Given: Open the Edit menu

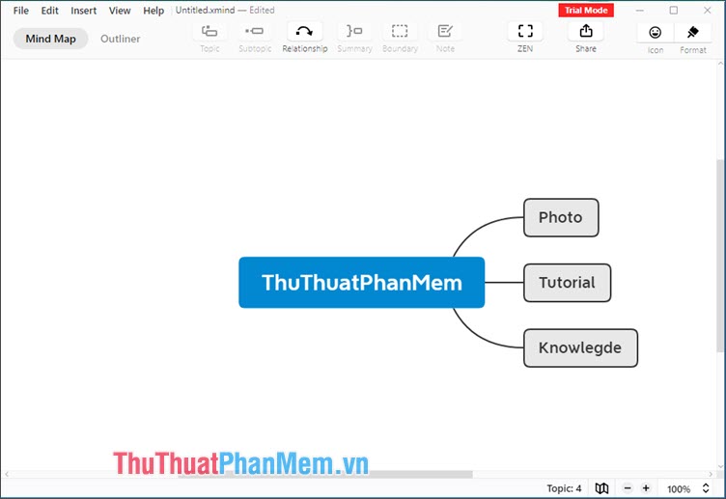Looking at the screenshot, I should click(x=49, y=11).
